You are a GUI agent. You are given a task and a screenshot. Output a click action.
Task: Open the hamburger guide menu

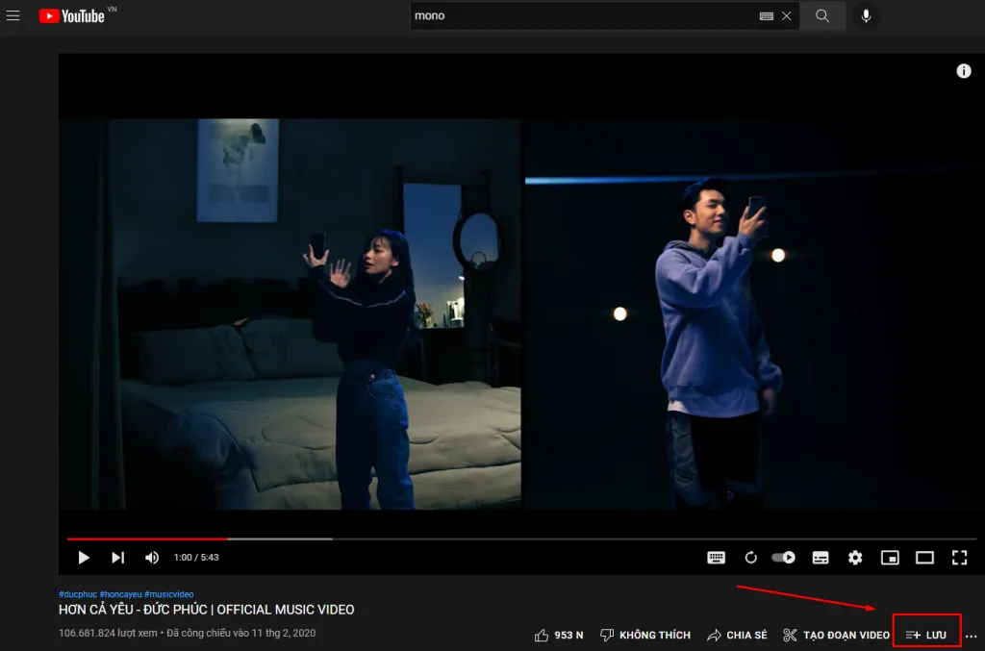click(x=13, y=15)
